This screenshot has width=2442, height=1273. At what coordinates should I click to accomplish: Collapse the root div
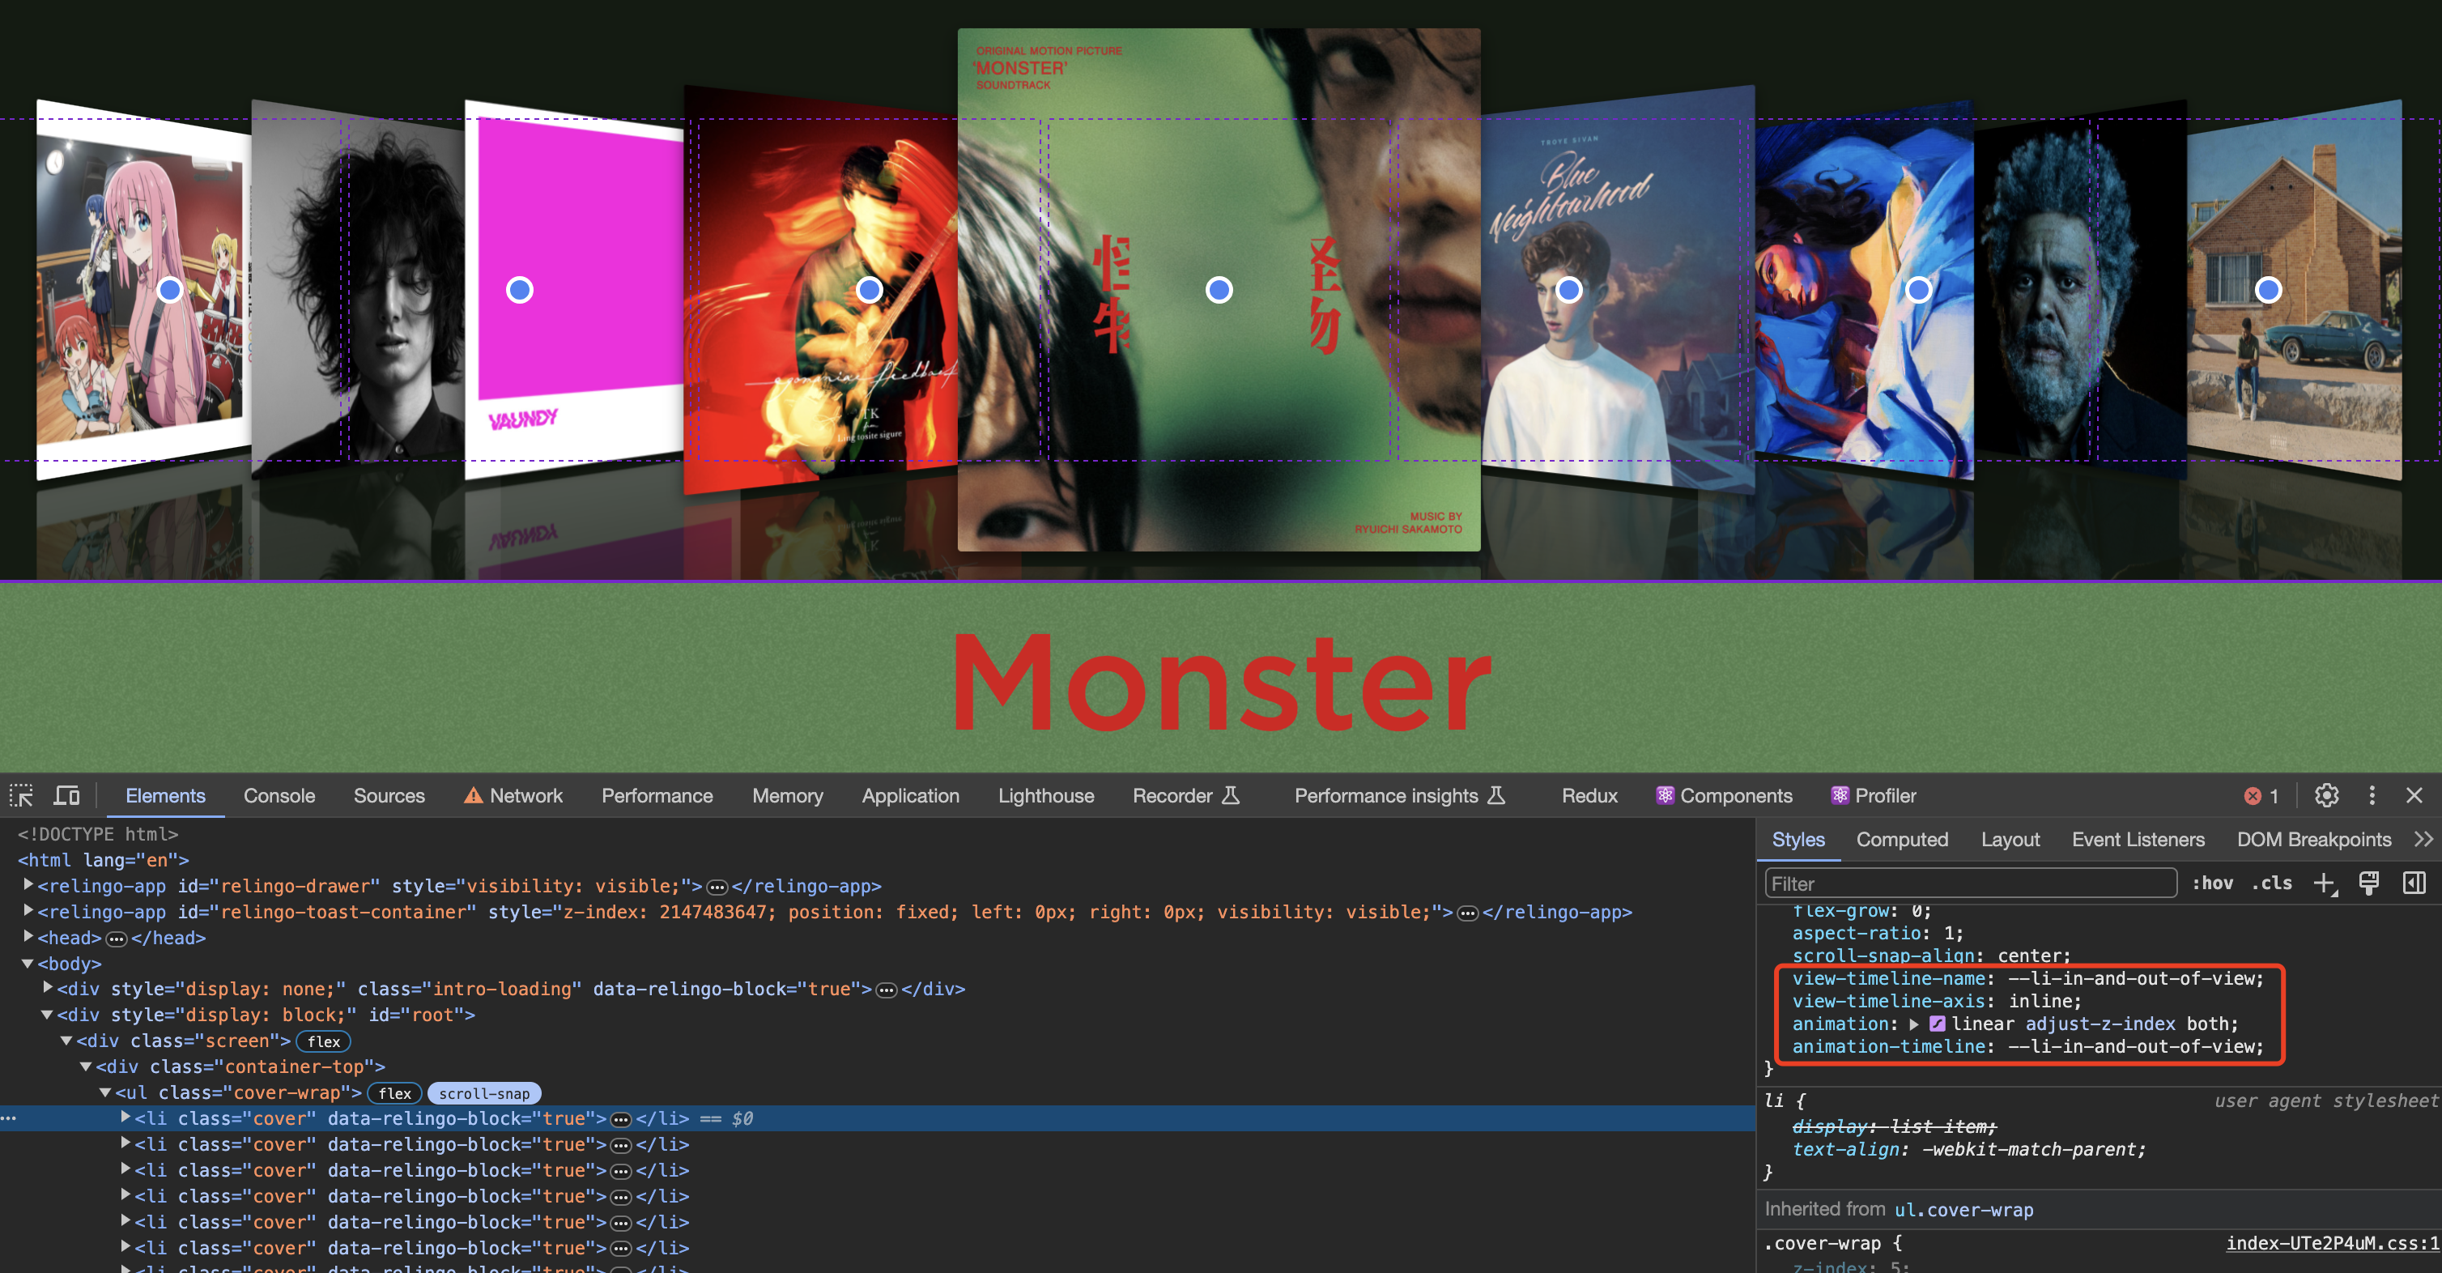[x=46, y=1014]
